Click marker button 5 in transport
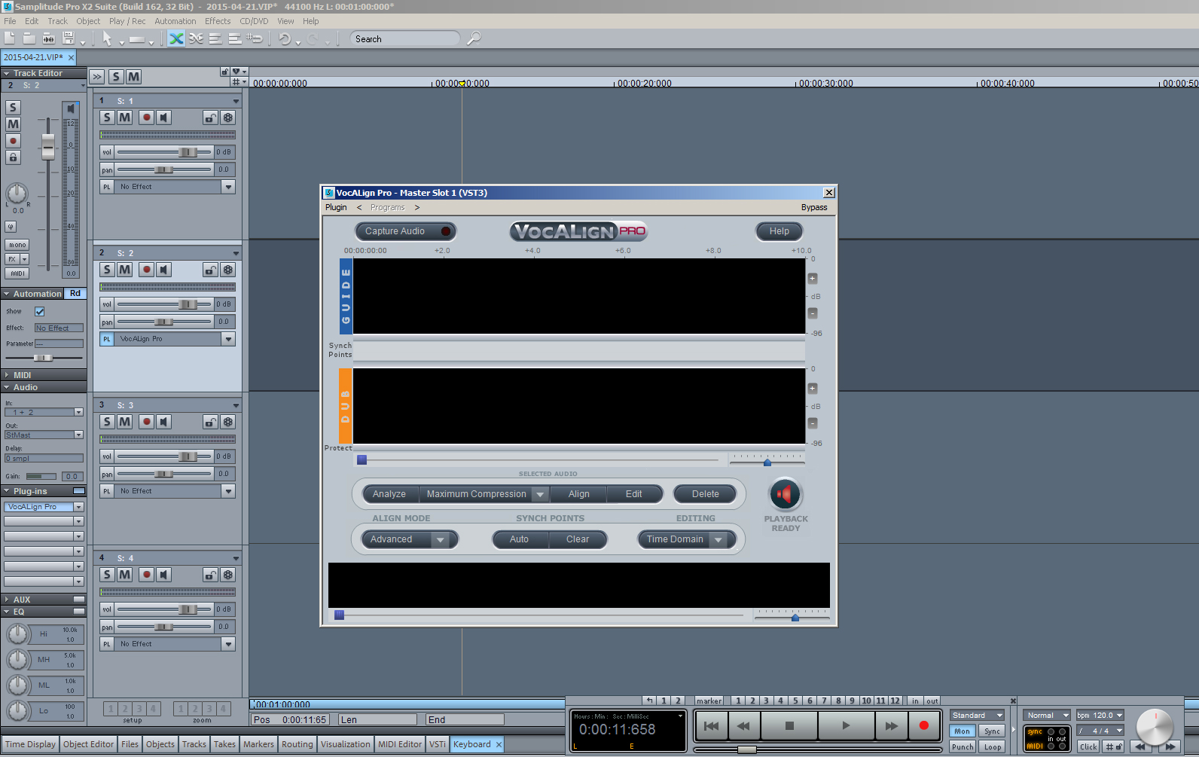 [x=795, y=701]
